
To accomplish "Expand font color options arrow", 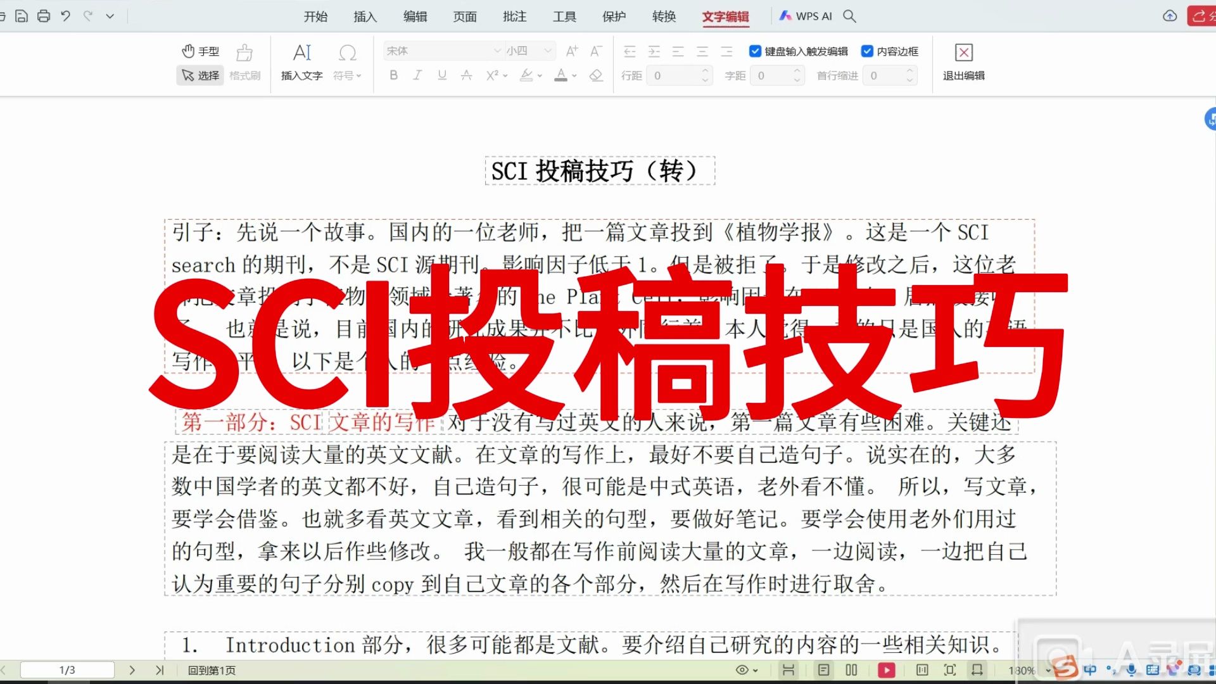I will pyautogui.click(x=574, y=75).
